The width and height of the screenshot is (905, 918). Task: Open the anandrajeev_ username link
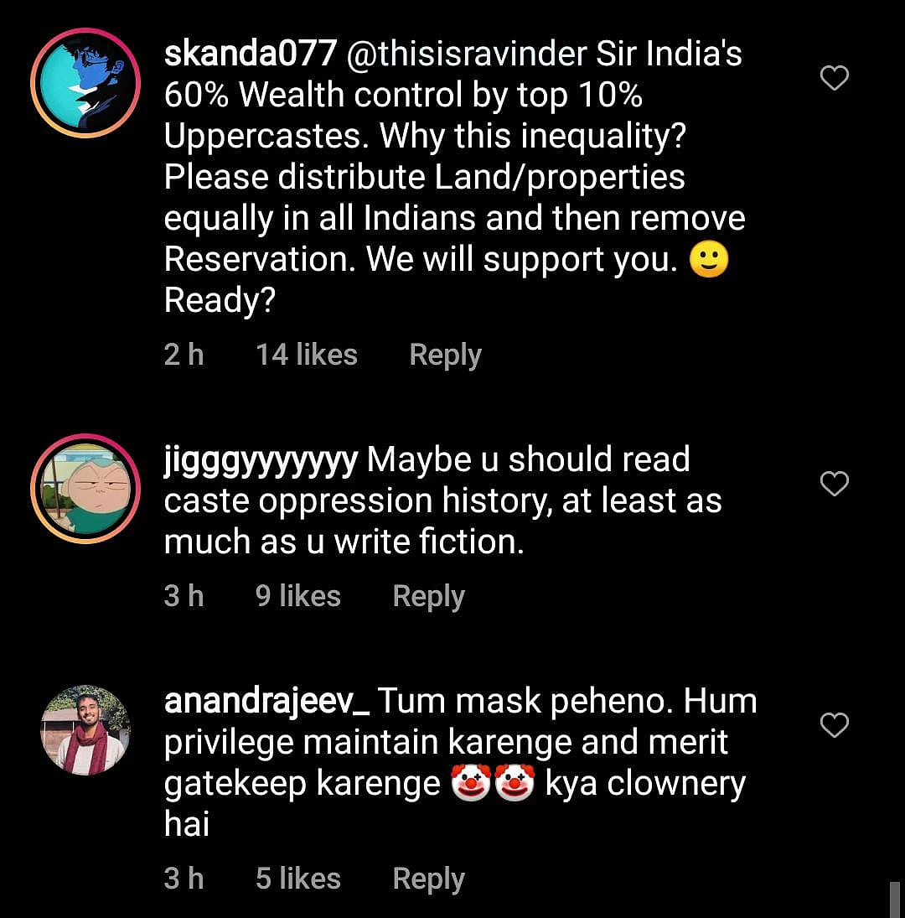point(266,702)
